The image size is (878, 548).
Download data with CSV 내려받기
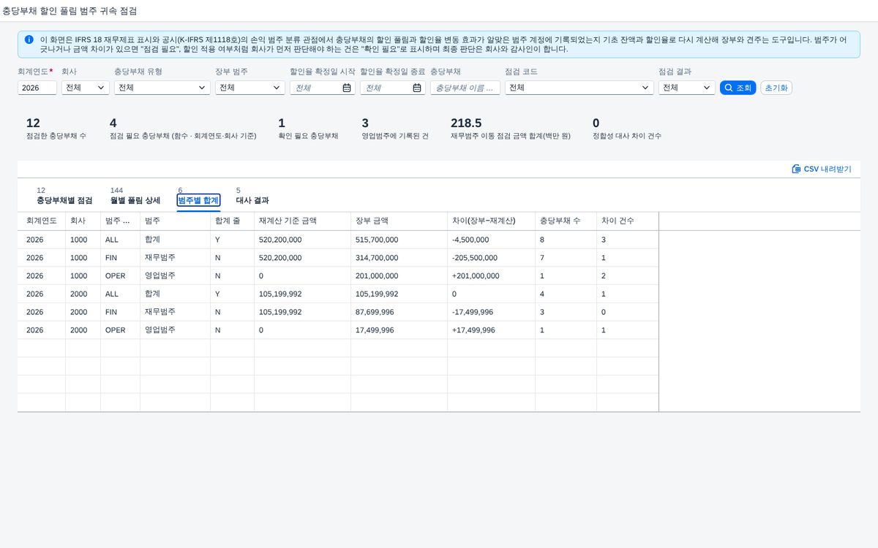coord(822,169)
